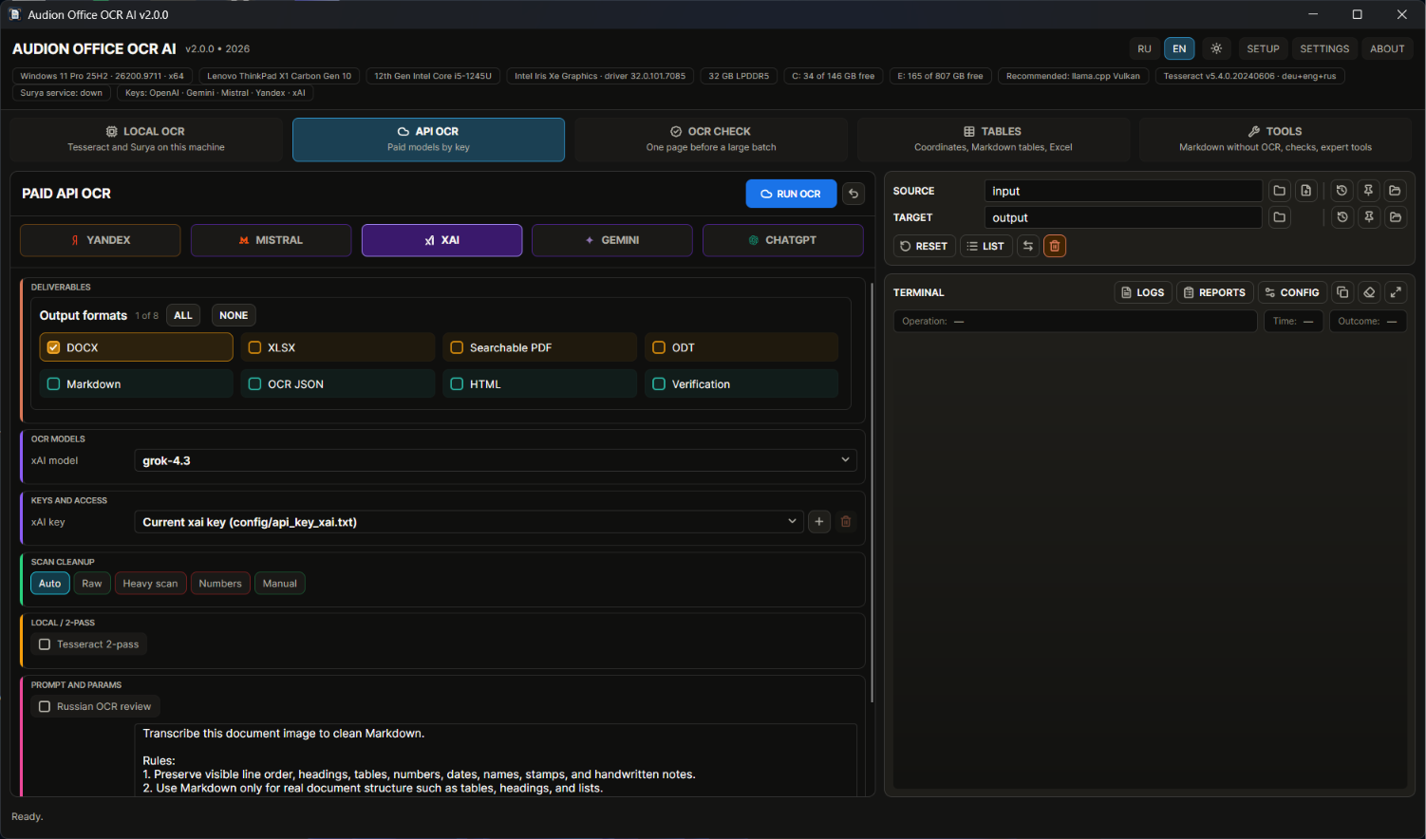Open the SOURCE folder in explorer

click(1395, 191)
